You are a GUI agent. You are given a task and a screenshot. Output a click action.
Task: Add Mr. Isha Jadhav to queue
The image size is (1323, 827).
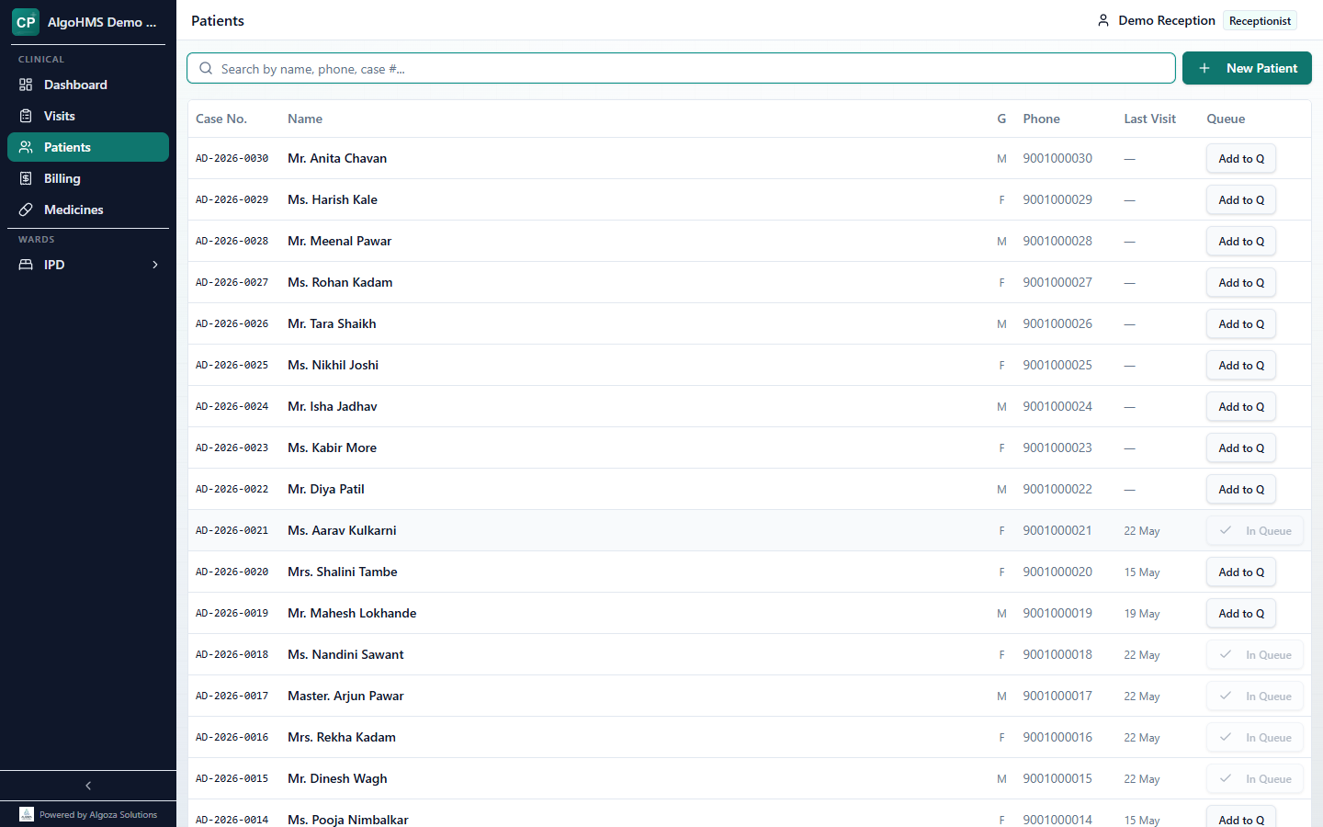pos(1241,406)
